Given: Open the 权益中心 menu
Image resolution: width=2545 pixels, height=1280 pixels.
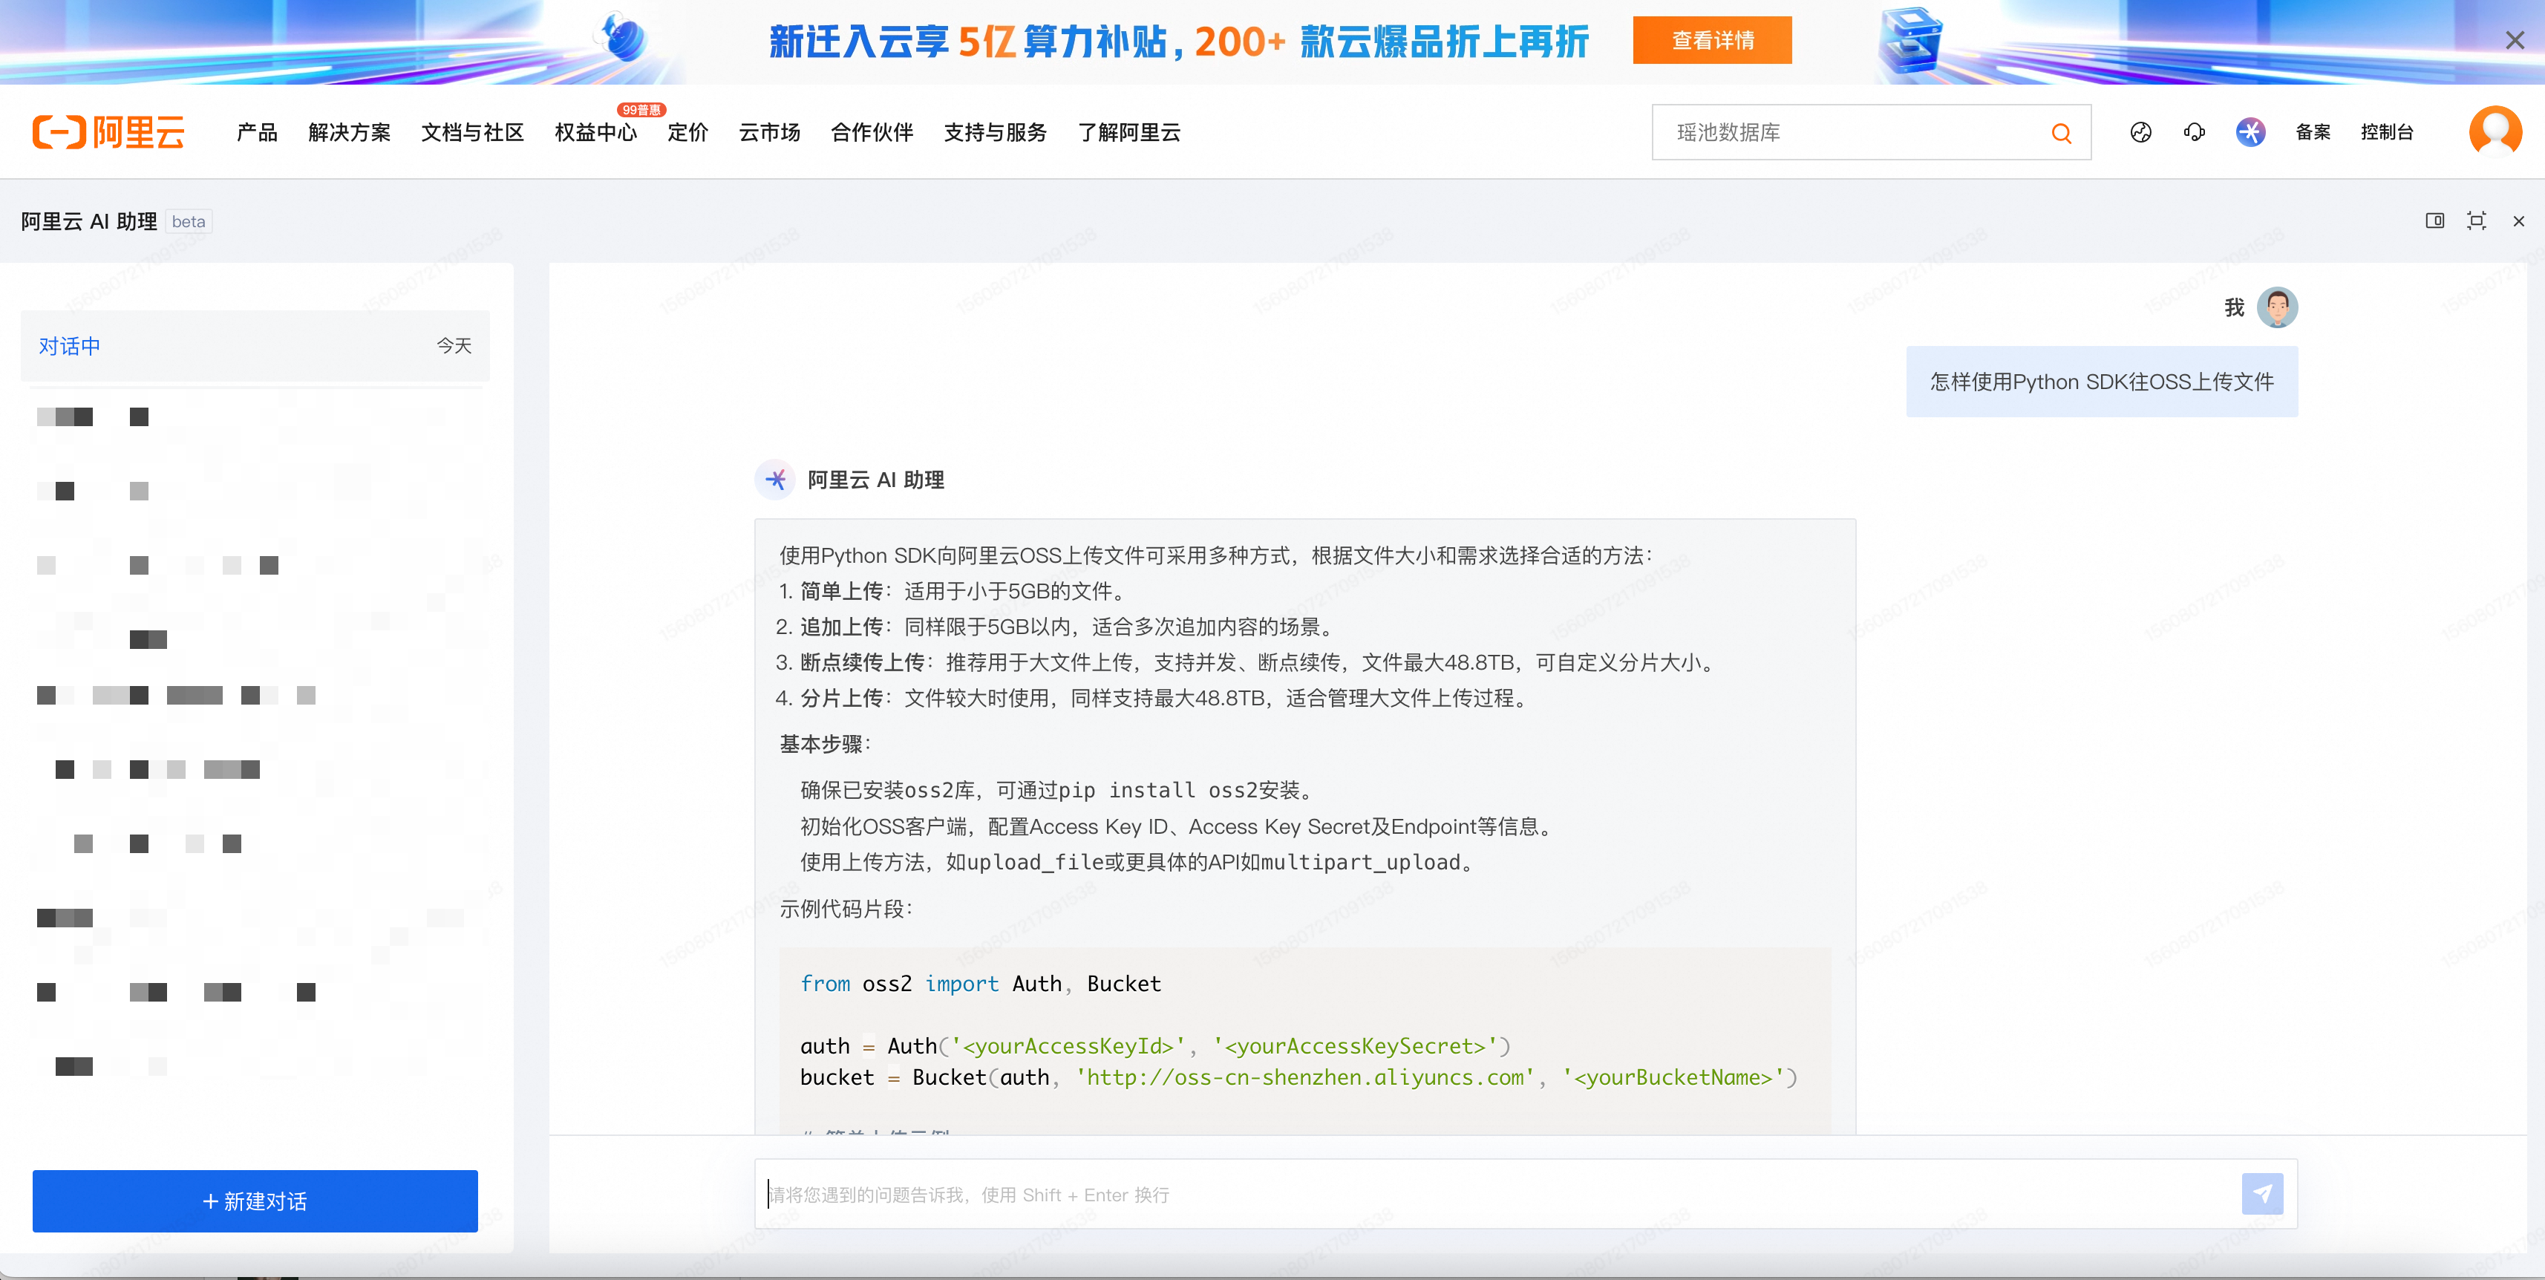Looking at the screenshot, I should coord(595,132).
